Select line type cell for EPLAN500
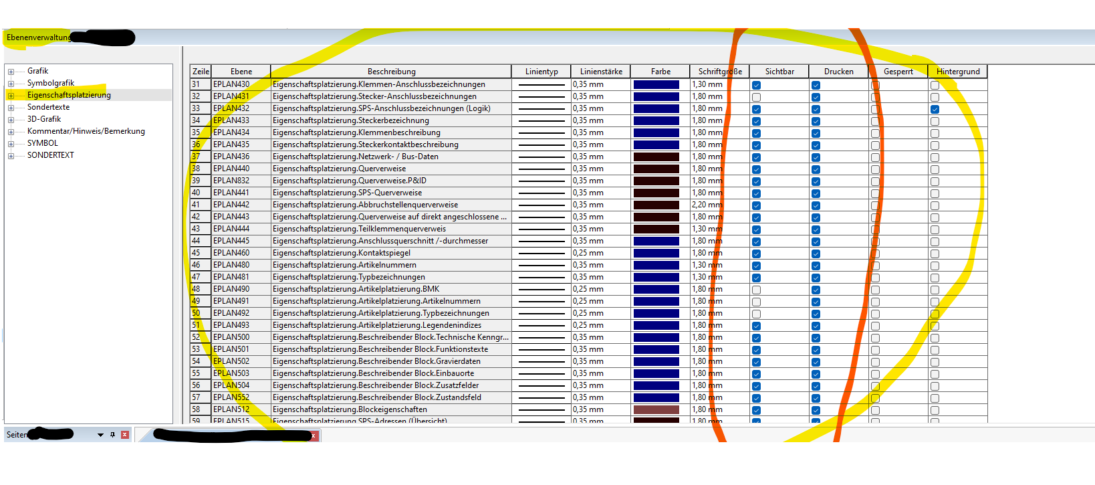Image resolution: width=1095 pixels, height=485 pixels. click(x=541, y=337)
